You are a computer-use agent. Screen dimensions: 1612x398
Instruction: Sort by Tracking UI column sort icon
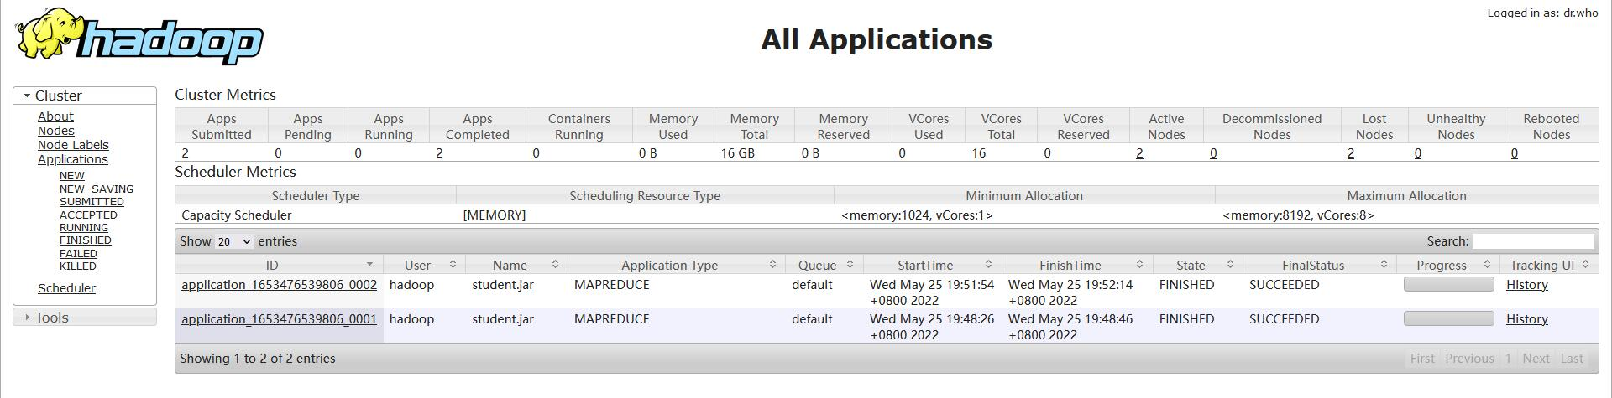[1585, 265]
